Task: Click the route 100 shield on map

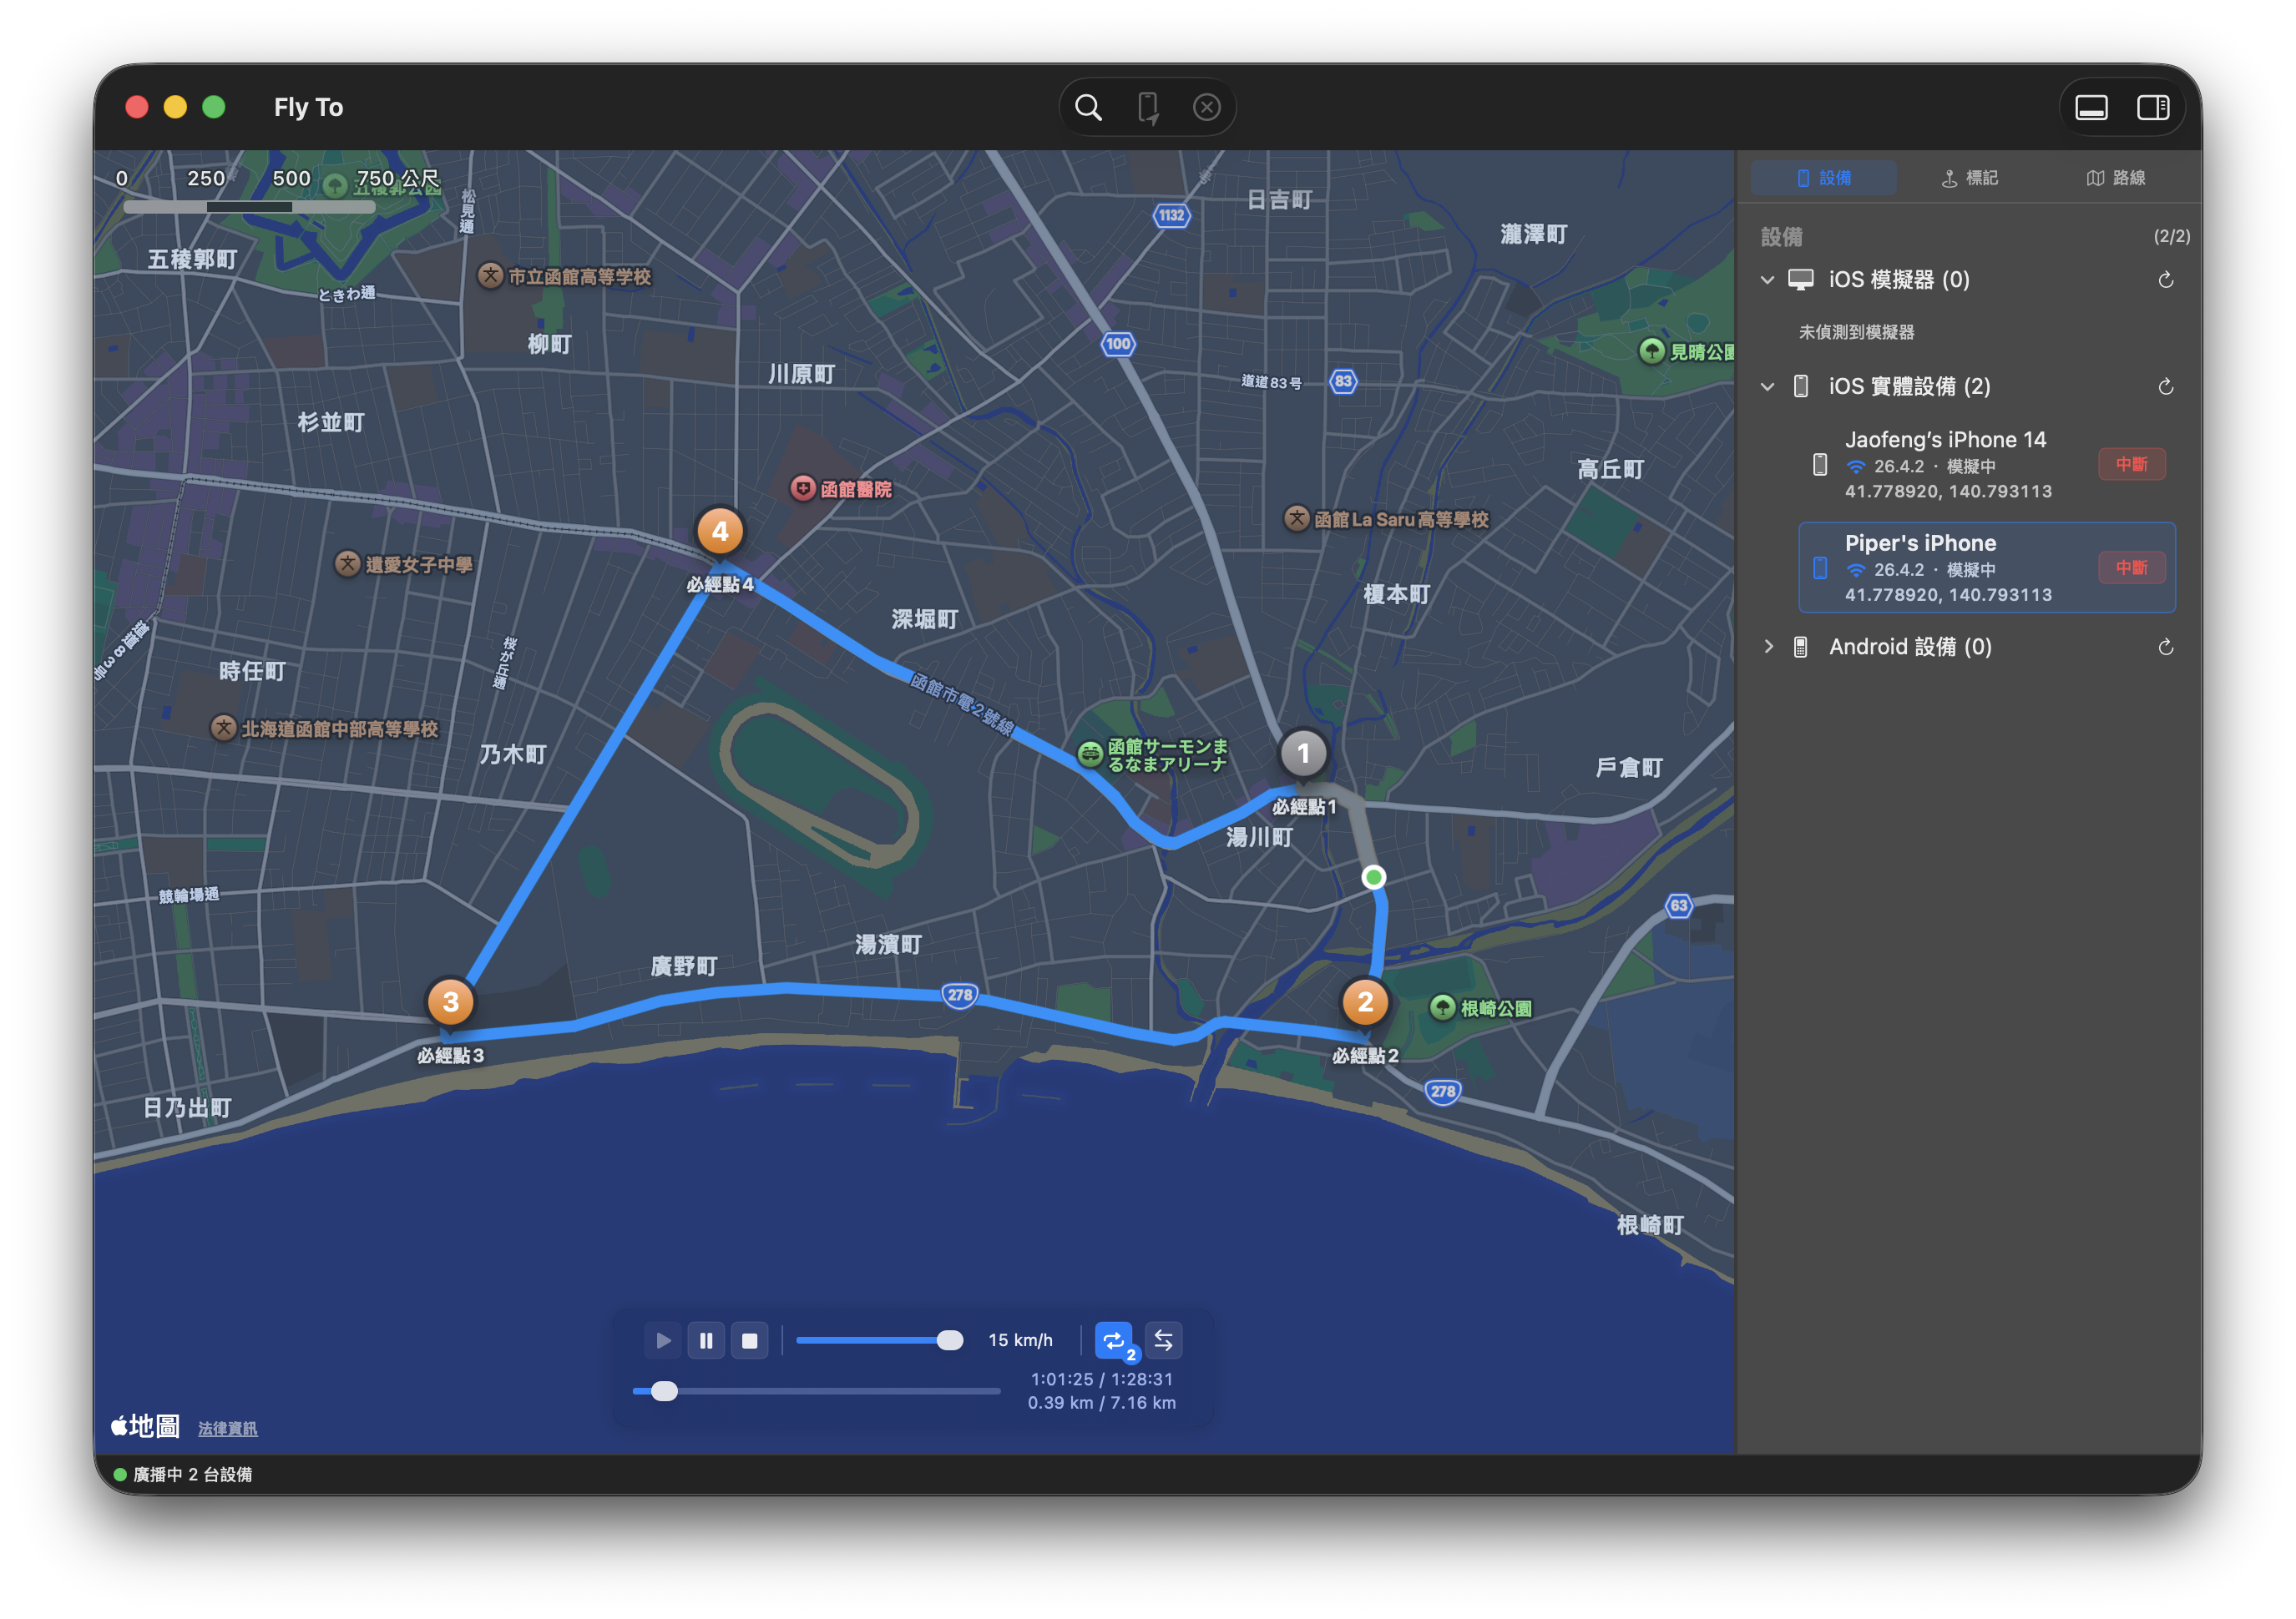Action: 1118,344
